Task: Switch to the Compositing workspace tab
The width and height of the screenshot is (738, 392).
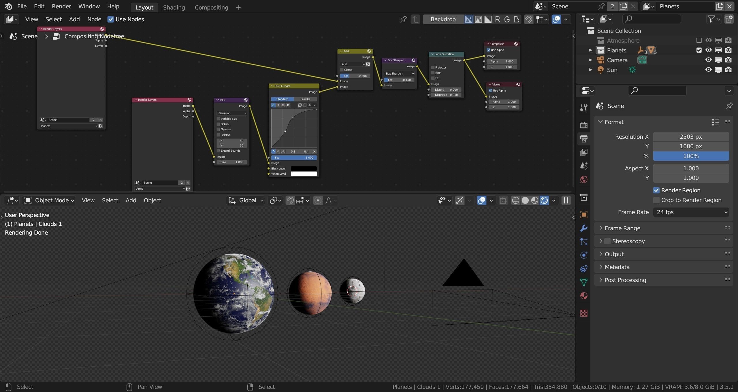Action: coord(211,7)
